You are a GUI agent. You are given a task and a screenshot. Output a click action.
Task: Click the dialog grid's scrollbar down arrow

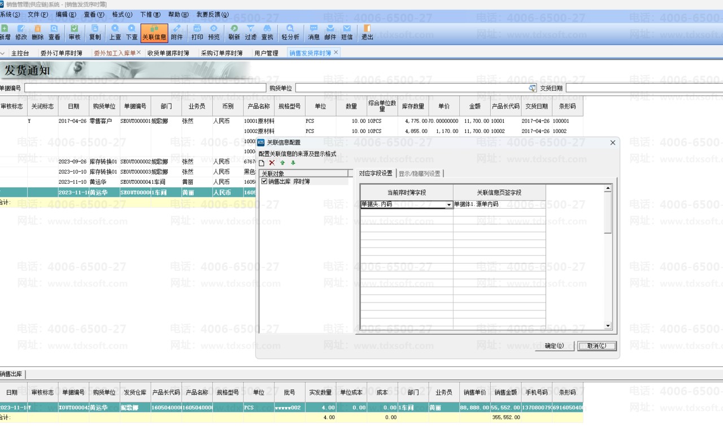point(608,326)
